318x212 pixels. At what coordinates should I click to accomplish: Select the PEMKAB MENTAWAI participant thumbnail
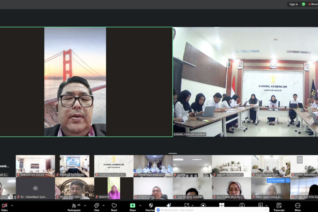click(74, 166)
